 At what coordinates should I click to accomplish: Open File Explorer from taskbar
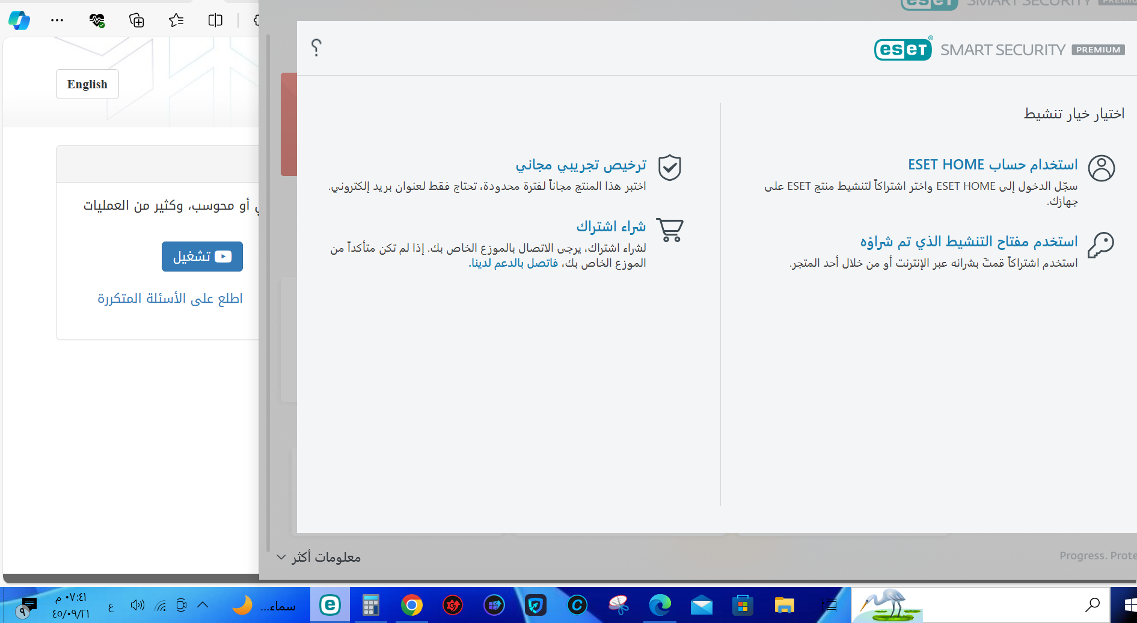tap(785, 605)
